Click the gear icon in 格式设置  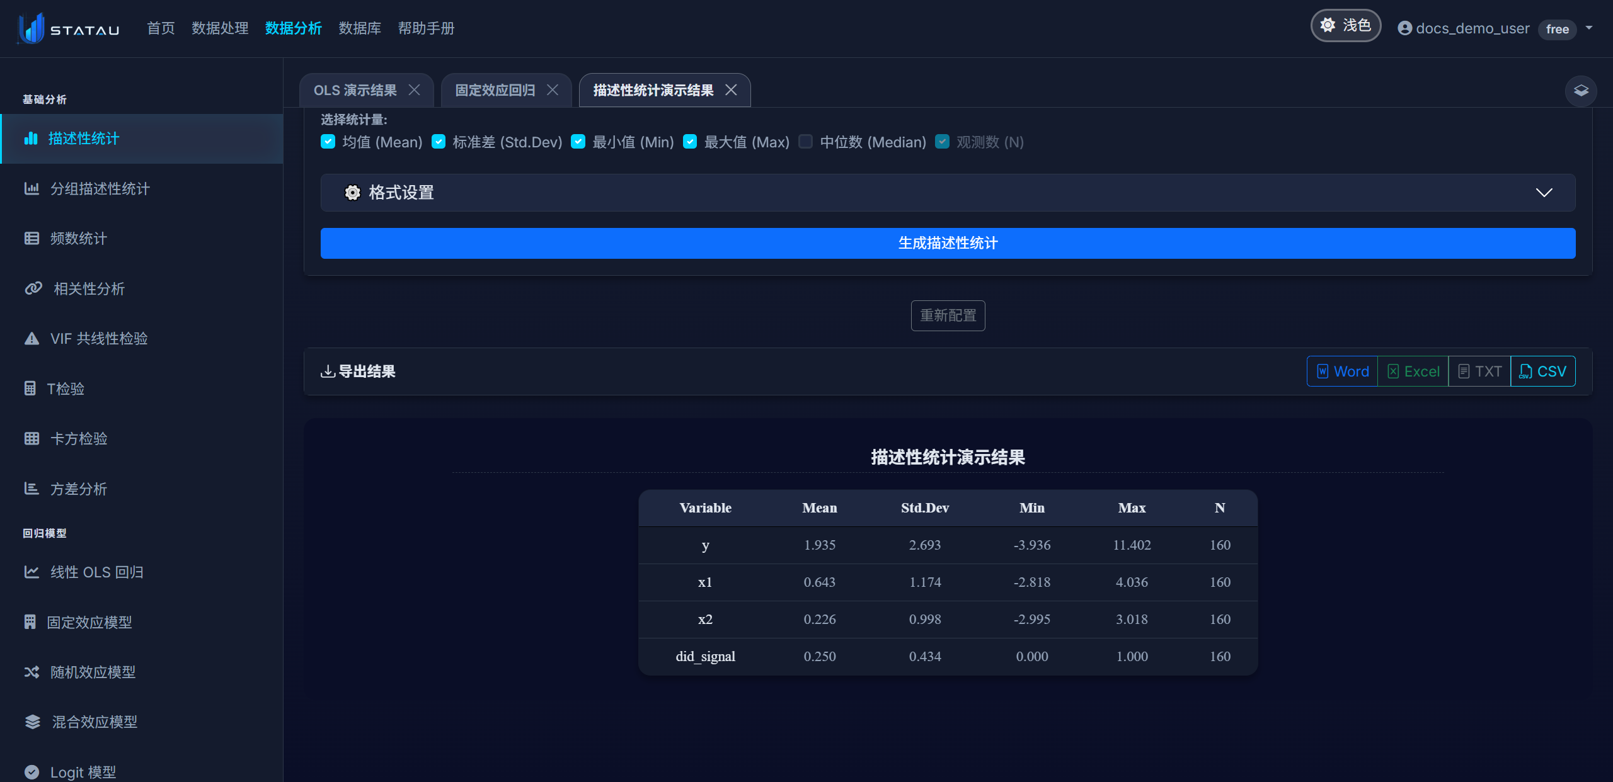(x=353, y=193)
